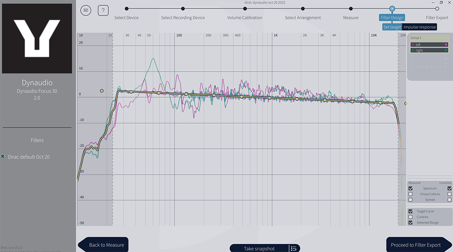Click the Filters heading in sidebar

click(x=37, y=140)
